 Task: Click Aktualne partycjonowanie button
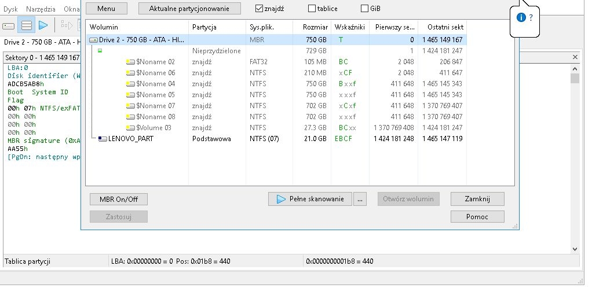pyautogui.click(x=189, y=8)
